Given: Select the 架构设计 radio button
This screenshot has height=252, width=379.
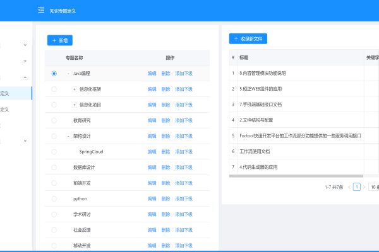Looking at the screenshot, I should click(54, 136).
